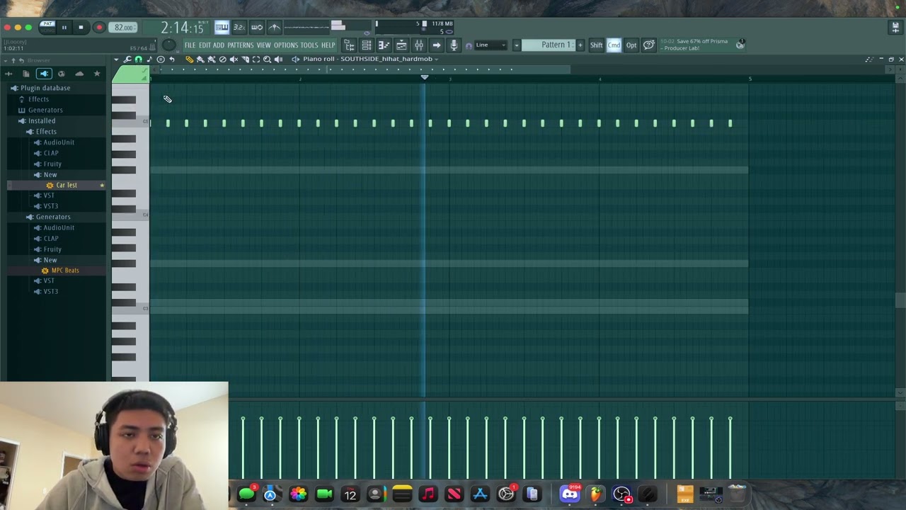Toggle the metronome icon in transport
The width and height of the screenshot is (906, 510).
[275, 28]
